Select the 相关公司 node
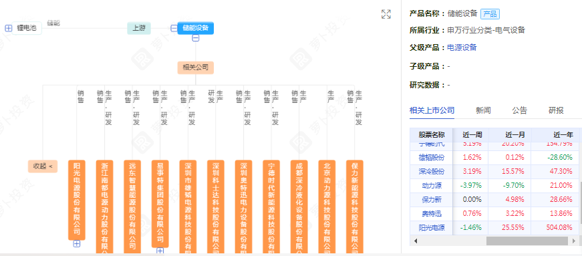This screenshot has width=582, height=256. click(196, 68)
